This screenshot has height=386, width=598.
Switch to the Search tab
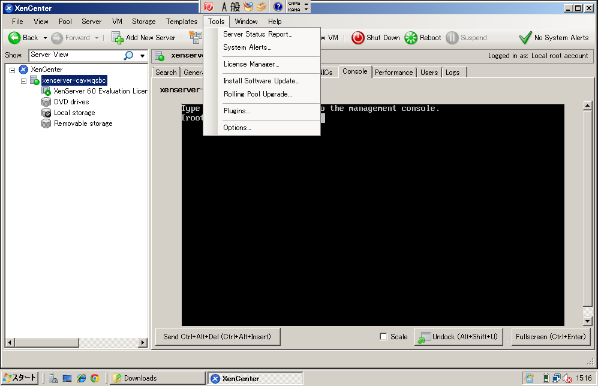pos(166,73)
